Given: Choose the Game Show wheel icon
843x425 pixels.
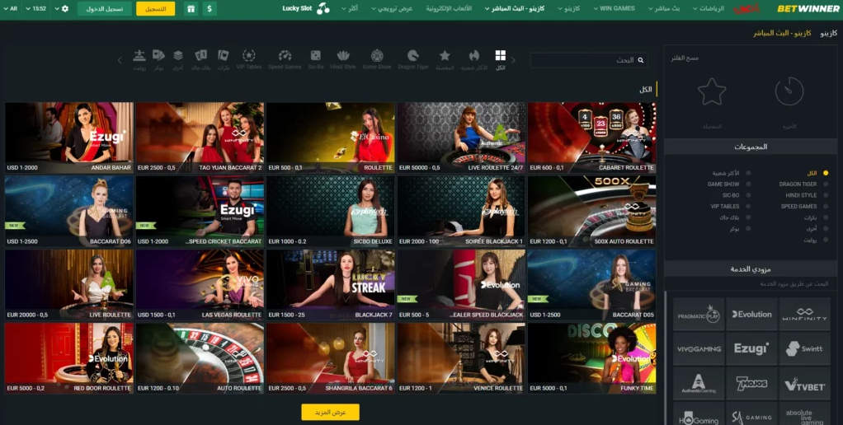Looking at the screenshot, I should 377,57.
